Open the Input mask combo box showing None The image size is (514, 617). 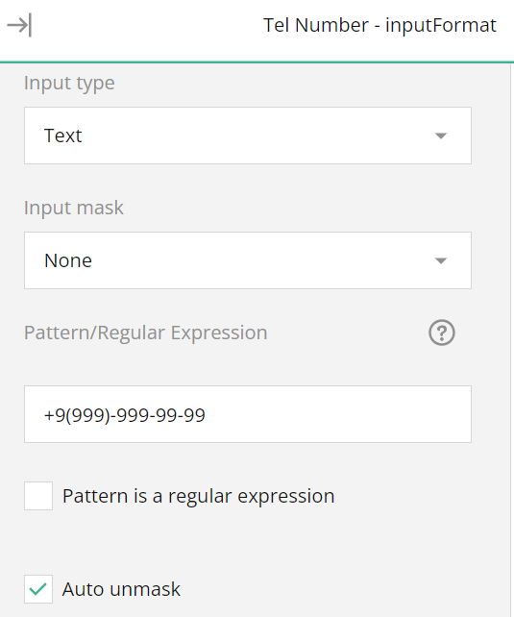pyautogui.click(x=248, y=260)
